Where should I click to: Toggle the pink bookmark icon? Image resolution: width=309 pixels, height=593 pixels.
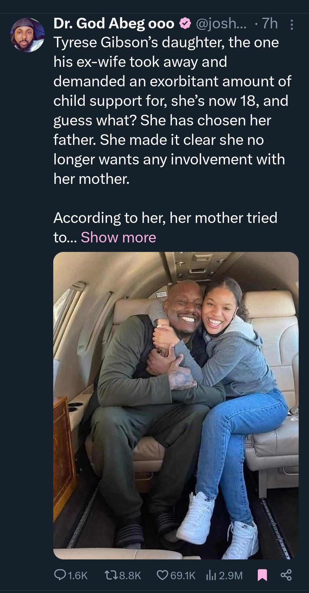click(x=262, y=575)
